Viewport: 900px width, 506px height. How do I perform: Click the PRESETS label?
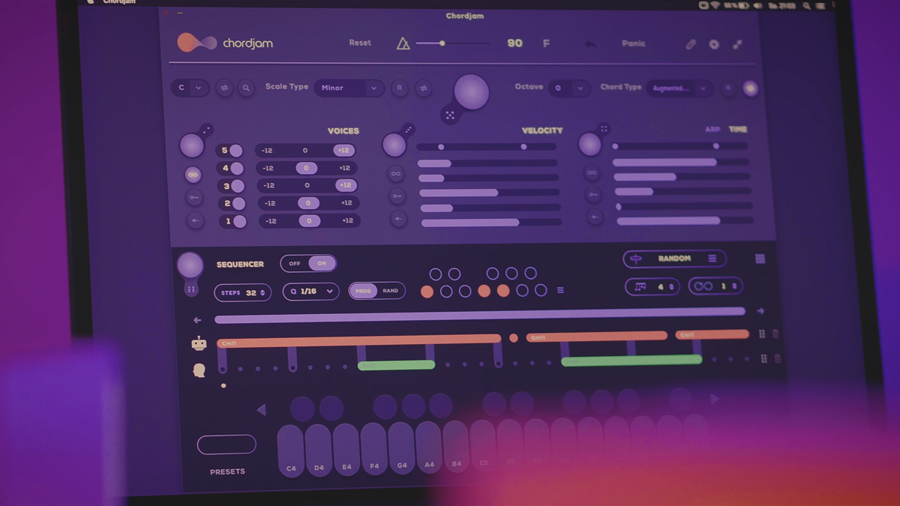pos(227,472)
